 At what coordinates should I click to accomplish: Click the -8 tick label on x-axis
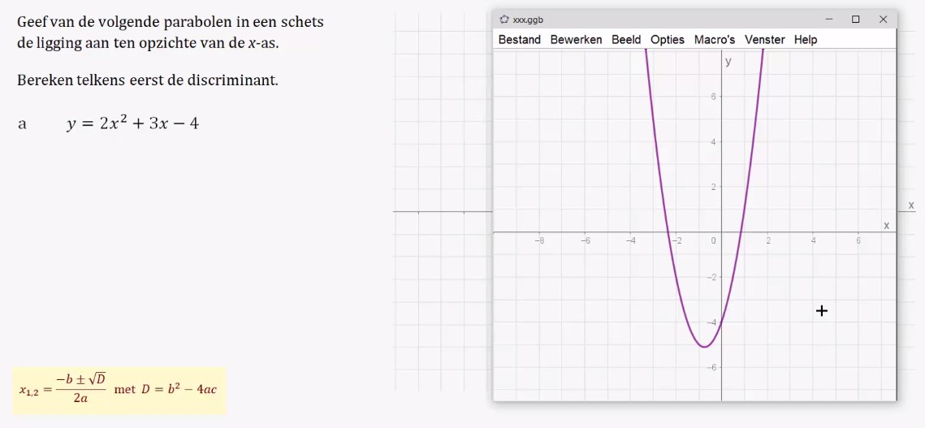coord(539,240)
